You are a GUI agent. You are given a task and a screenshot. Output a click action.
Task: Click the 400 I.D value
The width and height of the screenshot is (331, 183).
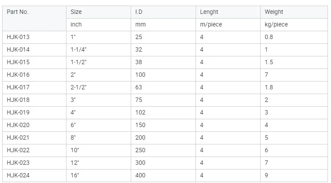140,176
